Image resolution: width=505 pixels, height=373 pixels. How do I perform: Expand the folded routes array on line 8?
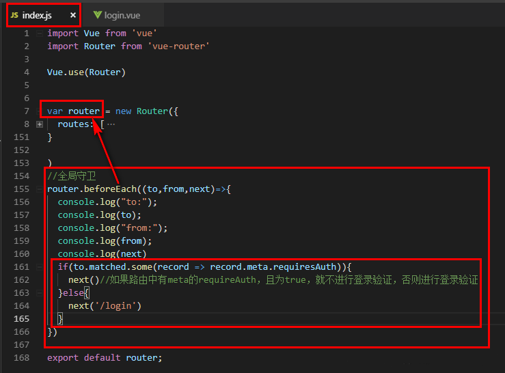(x=40, y=124)
